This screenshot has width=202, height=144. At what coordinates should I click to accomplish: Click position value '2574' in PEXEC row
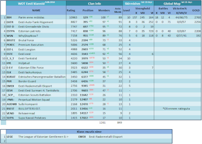85,45
